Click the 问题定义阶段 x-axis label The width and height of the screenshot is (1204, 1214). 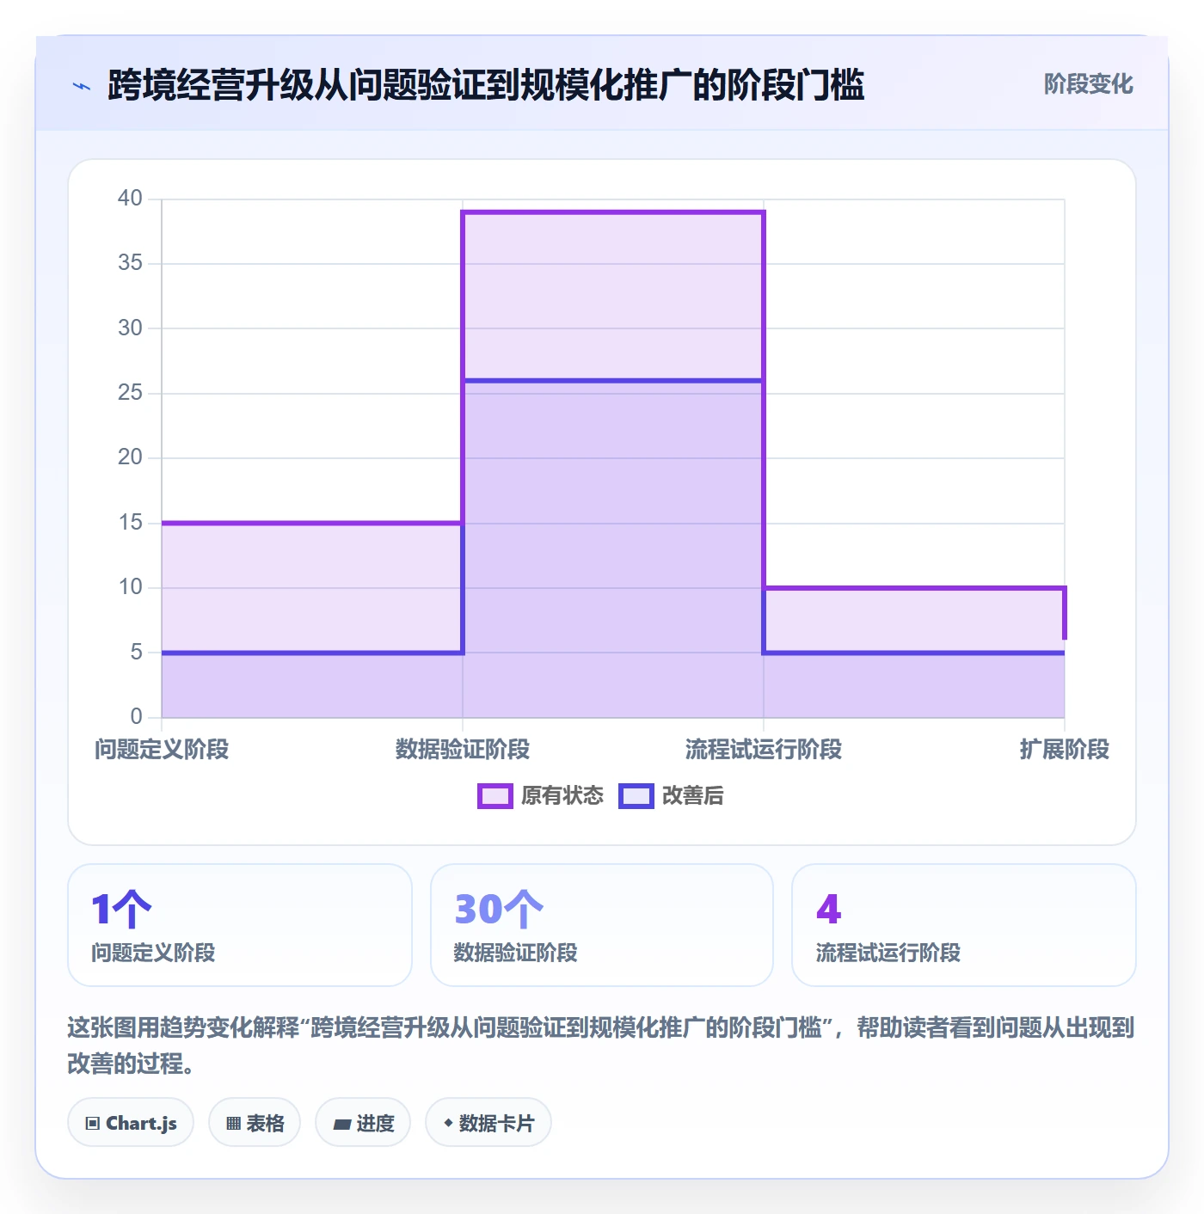[162, 750]
